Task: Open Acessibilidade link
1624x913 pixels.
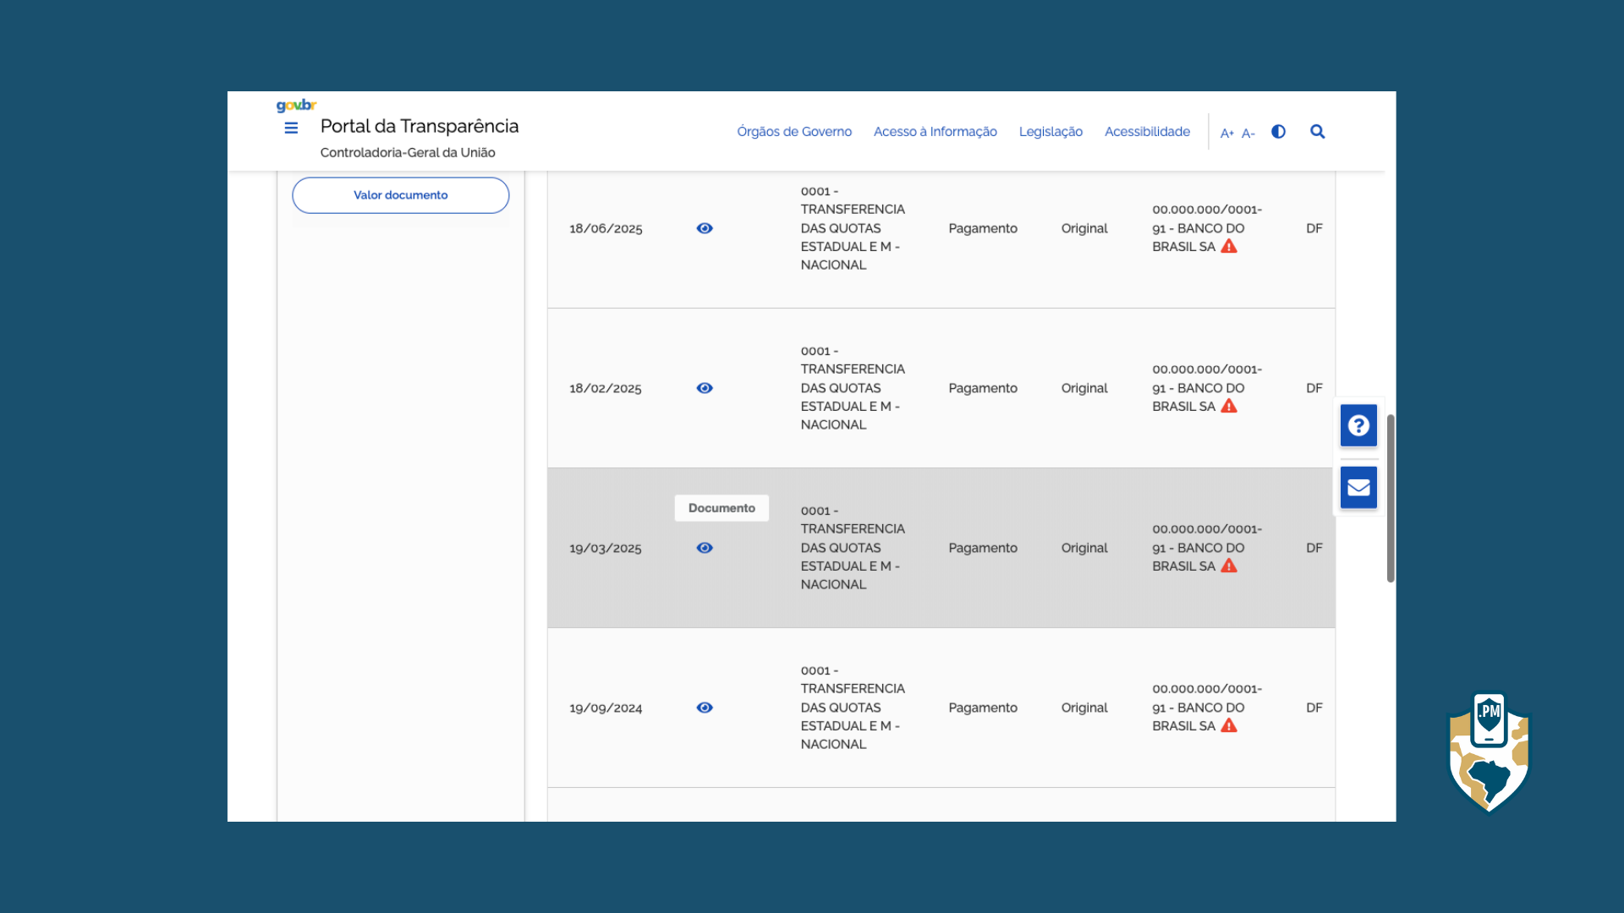Action: tap(1147, 132)
